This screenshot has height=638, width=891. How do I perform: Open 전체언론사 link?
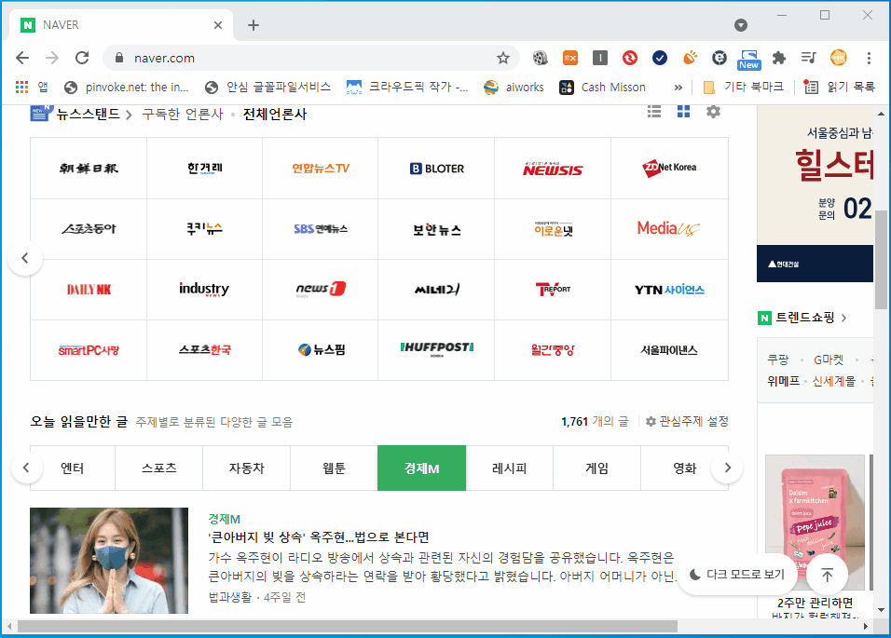274,114
